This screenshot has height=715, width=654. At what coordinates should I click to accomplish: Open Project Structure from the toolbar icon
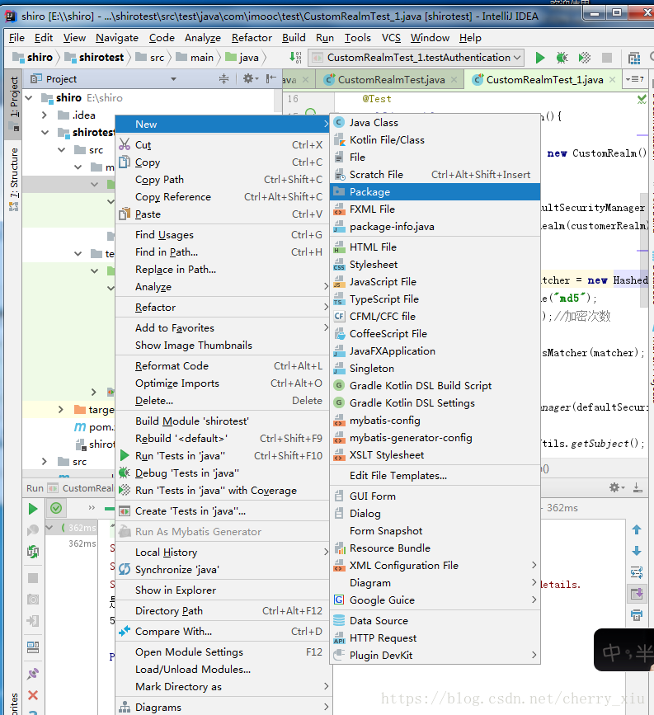pos(634,58)
